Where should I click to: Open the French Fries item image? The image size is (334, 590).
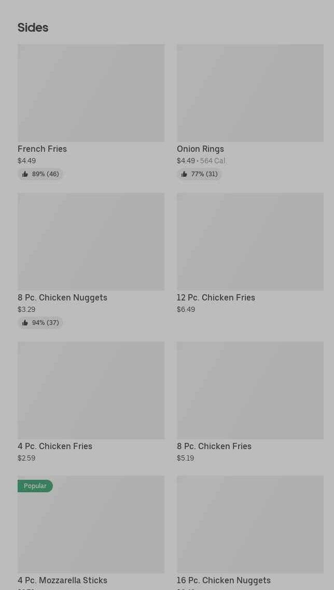pyautogui.click(x=91, y=93)
